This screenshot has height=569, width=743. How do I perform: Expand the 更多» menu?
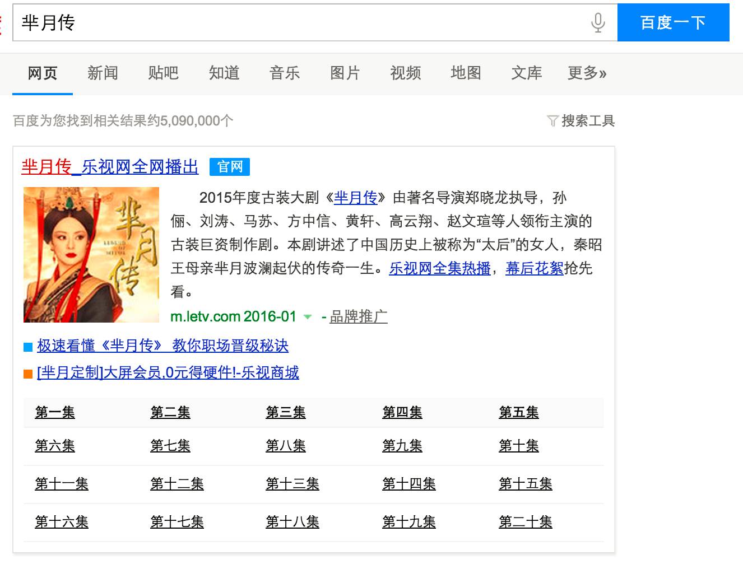(587, 73)
